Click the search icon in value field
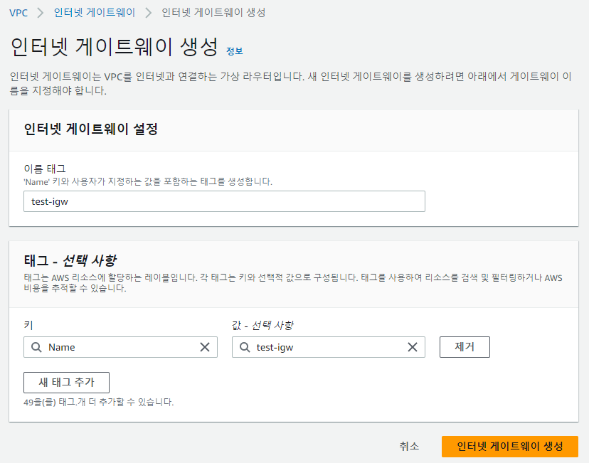589x463 pixels. [245, 347]
